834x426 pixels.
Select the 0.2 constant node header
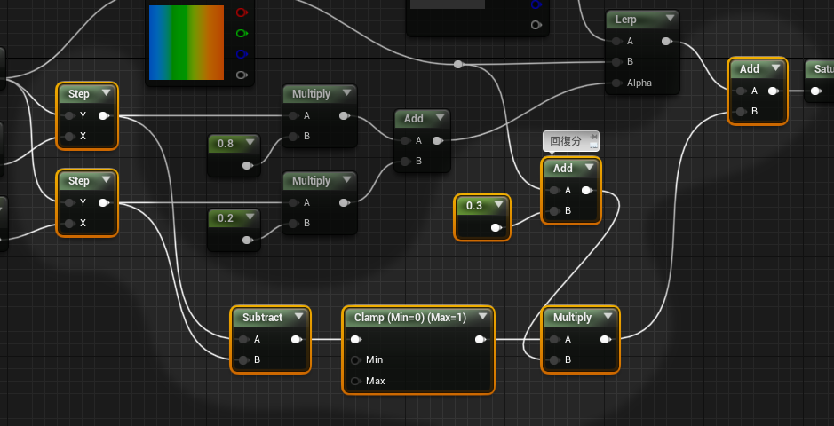click(x=226, y=218)
